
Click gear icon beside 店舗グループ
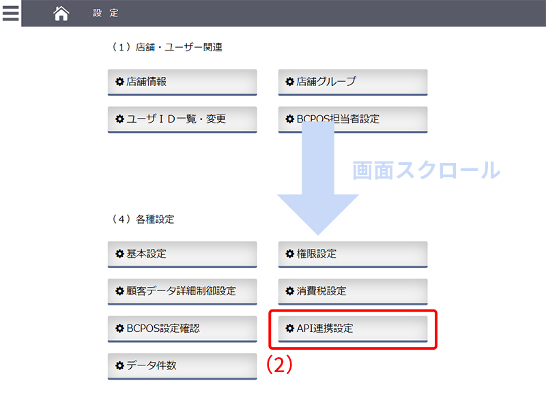290,82
